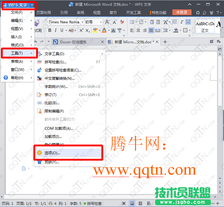Expand the numbering style arrow
Viewport: 224px width, 207px height.
145,22
